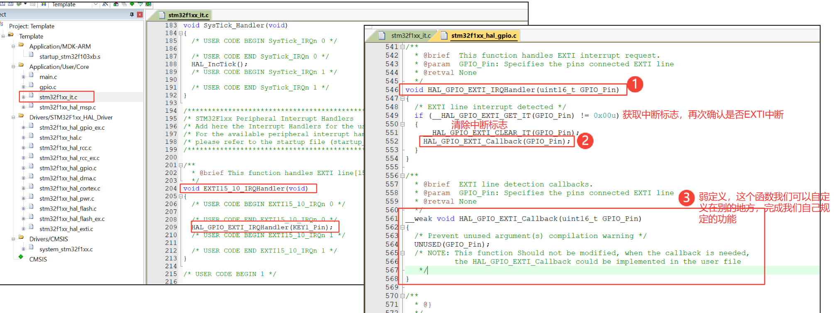
Task: Collapse the Template target node
Action: pos(3,36)
